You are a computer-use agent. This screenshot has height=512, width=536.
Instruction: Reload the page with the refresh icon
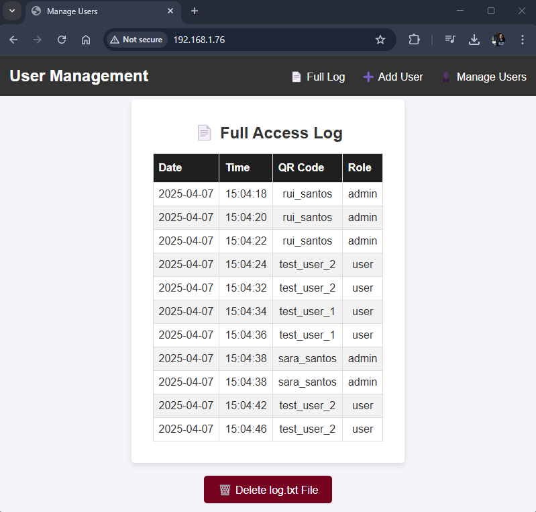[62, 40]
